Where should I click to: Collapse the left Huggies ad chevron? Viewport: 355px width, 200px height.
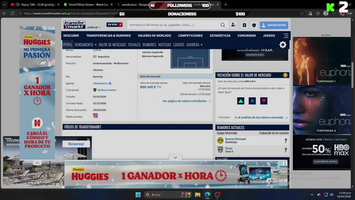(37, 163)
